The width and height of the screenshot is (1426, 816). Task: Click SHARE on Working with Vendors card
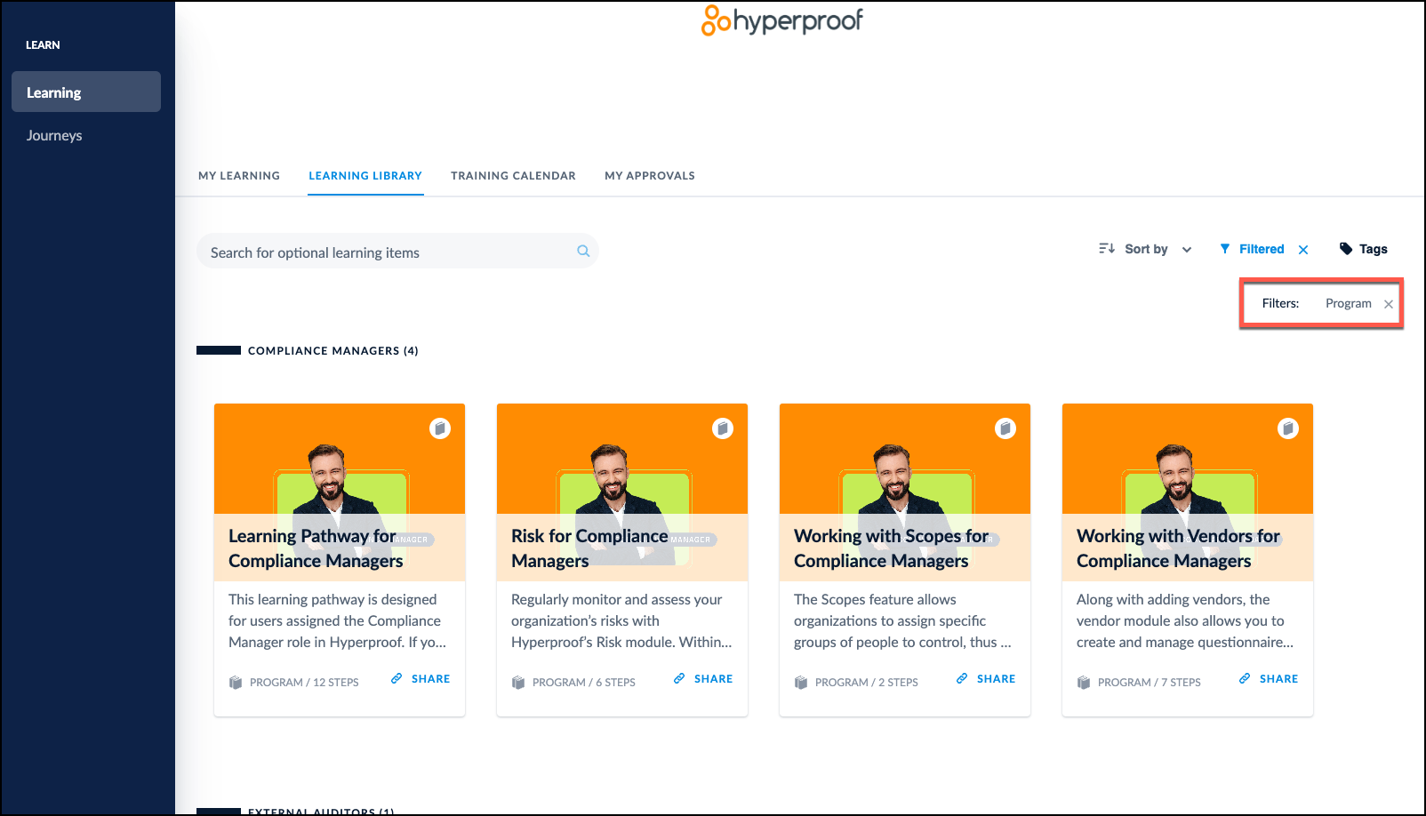click(1278, 678)
